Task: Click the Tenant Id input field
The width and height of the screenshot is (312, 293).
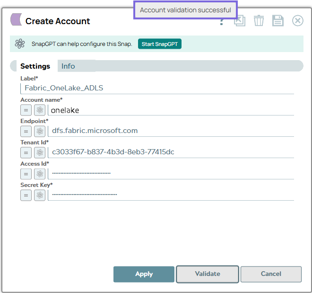Action: coord(171,152)
